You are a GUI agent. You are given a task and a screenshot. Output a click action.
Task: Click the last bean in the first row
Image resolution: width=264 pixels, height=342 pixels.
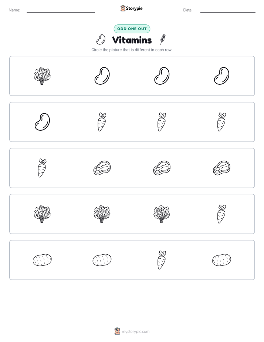tap(221, 76)
